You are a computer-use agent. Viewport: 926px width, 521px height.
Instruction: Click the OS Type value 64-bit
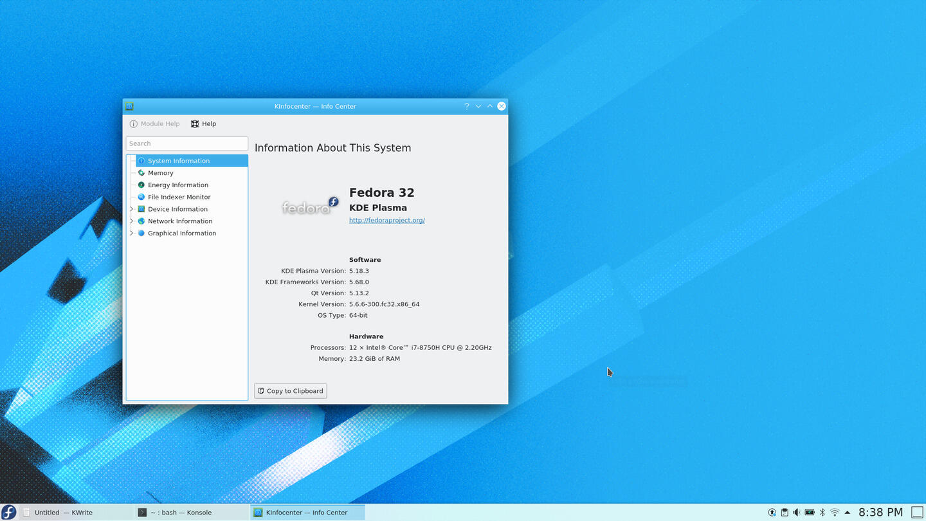(358, 315)
